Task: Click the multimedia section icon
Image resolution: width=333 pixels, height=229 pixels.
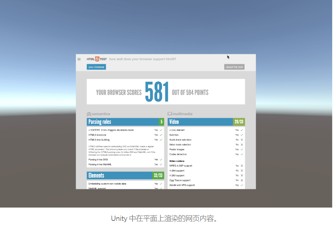Action: (170, 114)
